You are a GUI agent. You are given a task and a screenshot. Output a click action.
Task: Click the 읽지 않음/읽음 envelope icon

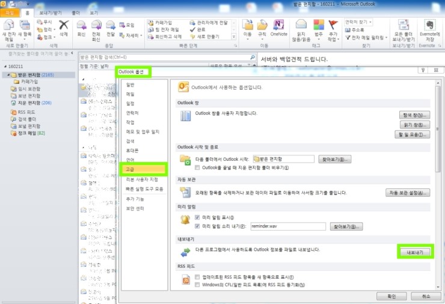[x=301, y=25]
